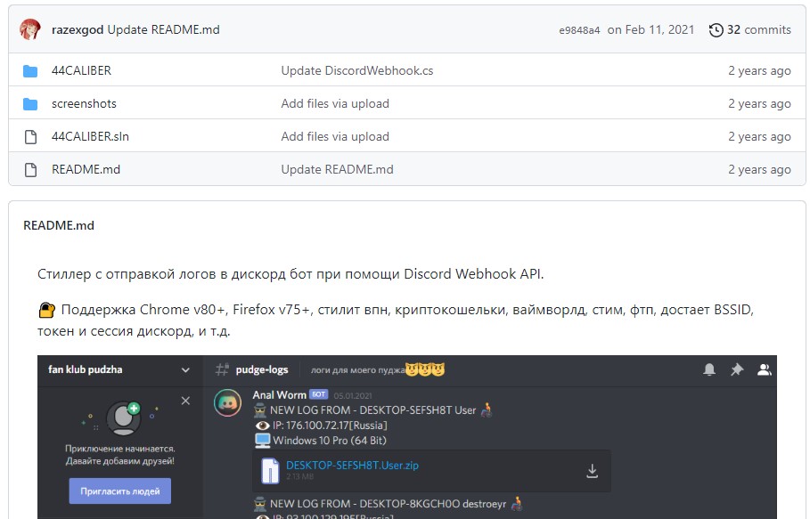Click the zip file attachment icon

pyautogui.click(x=270, y=471)
